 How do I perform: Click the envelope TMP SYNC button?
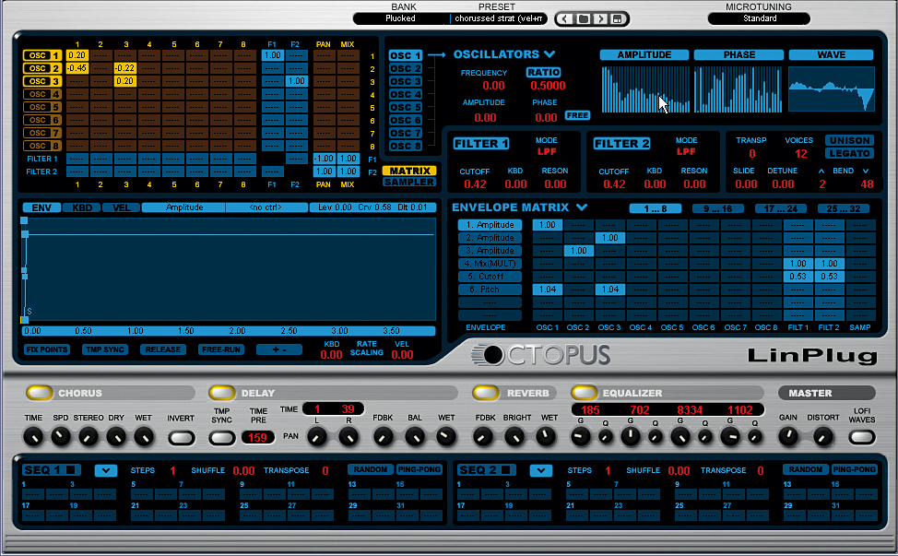pyautogui.click(x=105, y=349)
